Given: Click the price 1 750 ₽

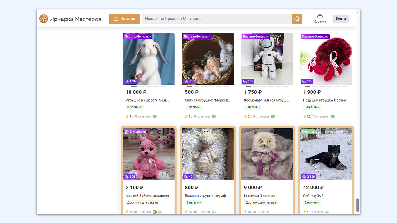Looking at the screenshot, I should [x=253, y=92].
